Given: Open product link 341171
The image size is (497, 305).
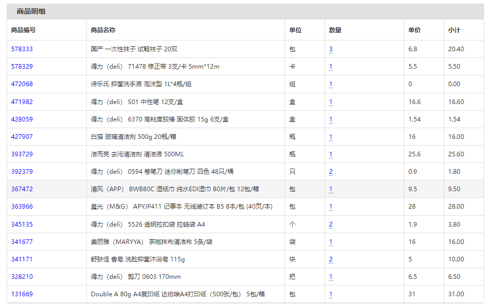Looking at the screenshot, I should 22,259.
